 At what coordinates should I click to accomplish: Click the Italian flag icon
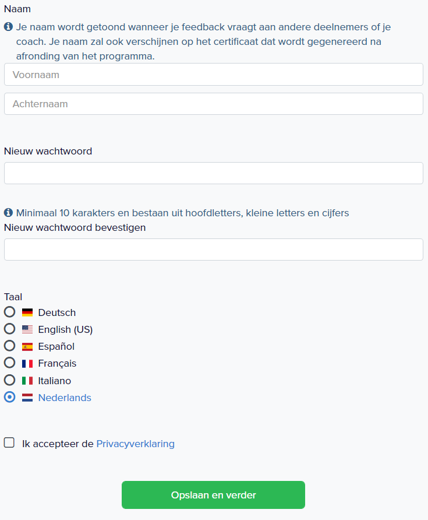pyautogui.click(x=27, y=381)
